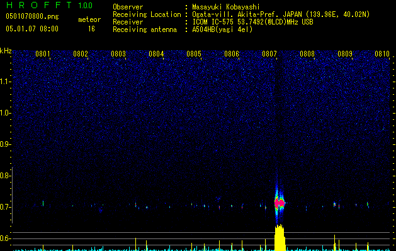Select the file name 0501070800.png
The height and width of the screenshot is (251, 396).
pyautogui.click(x=32, y=16)
